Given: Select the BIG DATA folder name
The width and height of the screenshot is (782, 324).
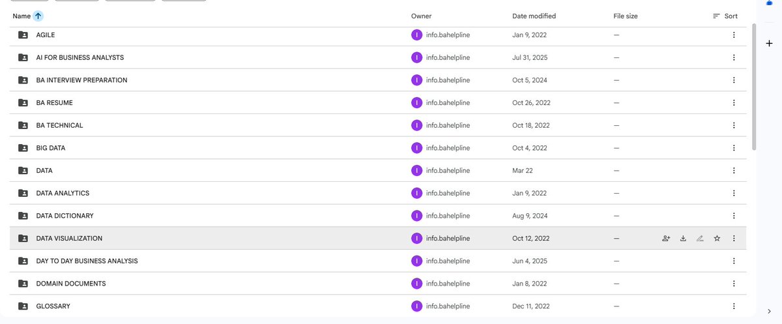Looking at the screenshot, I should pyautogui.click(x=51, y=148).
